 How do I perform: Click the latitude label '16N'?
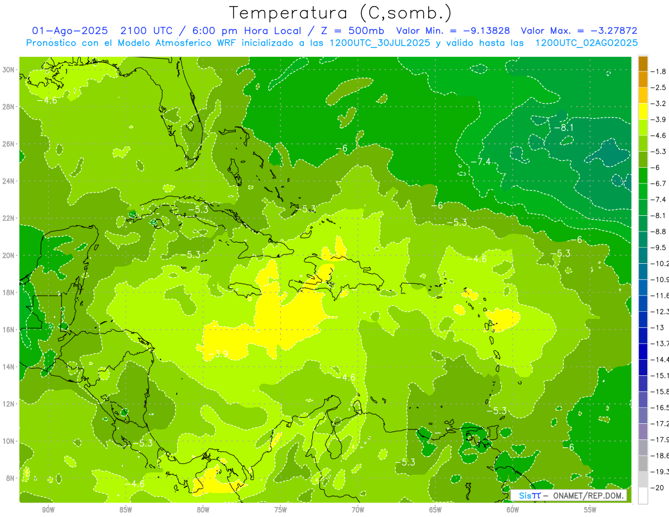click(x=9, y=330)
